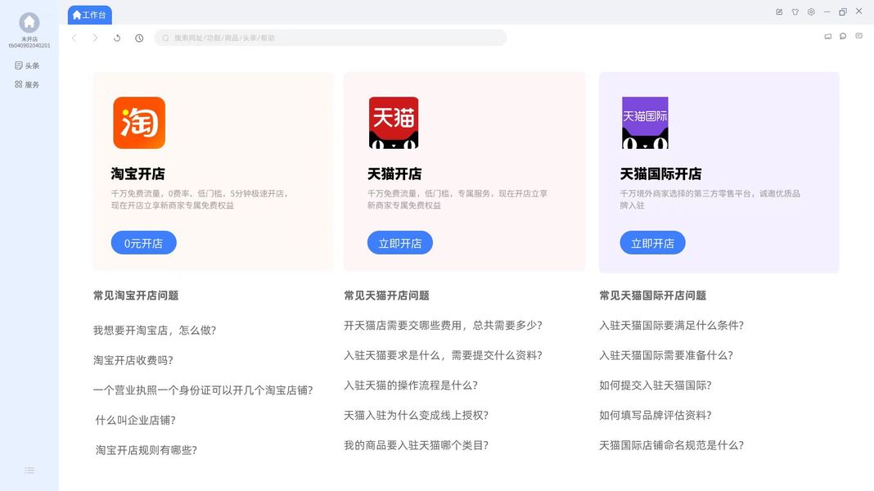Open the skin T-shirt icon
This screenshot has height=491, width=874.
(795, 11)
